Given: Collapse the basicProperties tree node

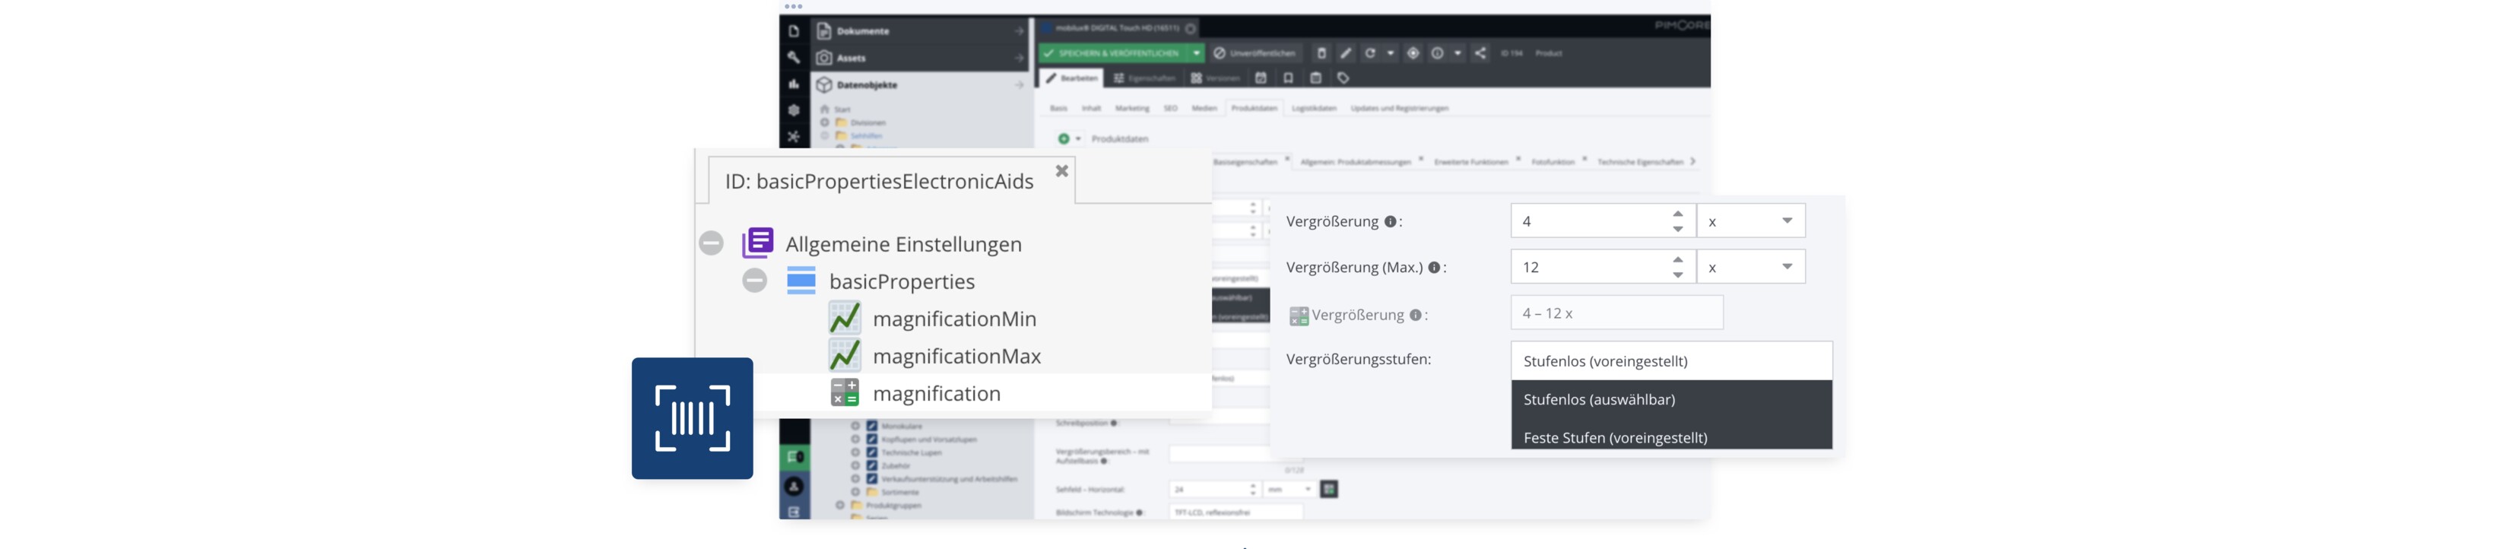Looking at the screenshot, I should pyautogui.click(x=755, y=281).
